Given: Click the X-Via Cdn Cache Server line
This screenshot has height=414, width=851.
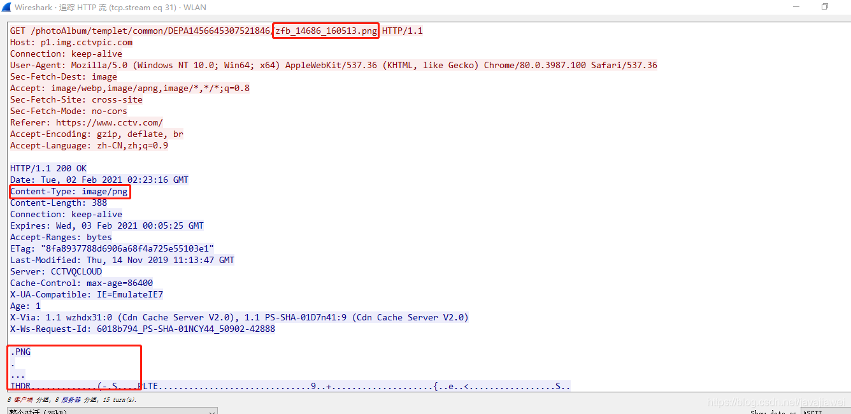Looking at the screenshot, I should point(240,317).
